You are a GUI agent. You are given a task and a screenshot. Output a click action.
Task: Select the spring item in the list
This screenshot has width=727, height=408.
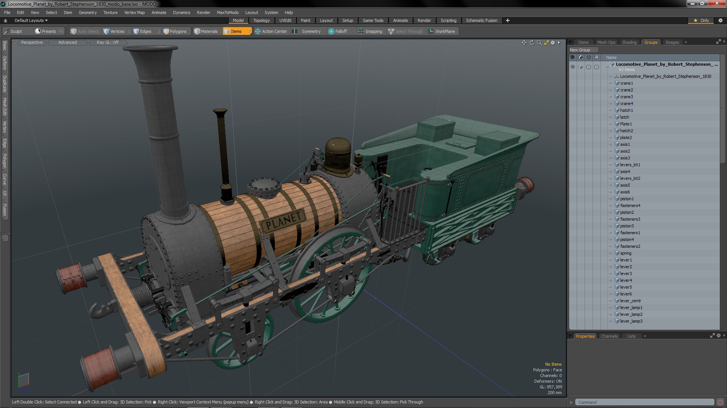(626, 253)
